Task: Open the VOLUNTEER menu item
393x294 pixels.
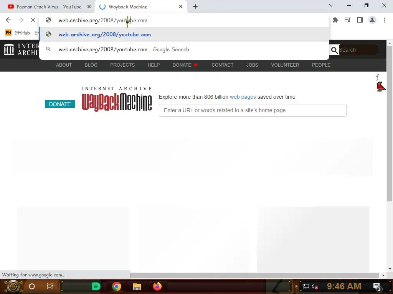Action: point(285,65)
